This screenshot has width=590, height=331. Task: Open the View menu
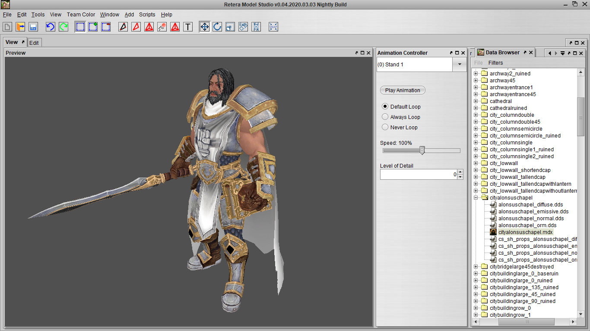pos(56,15)
